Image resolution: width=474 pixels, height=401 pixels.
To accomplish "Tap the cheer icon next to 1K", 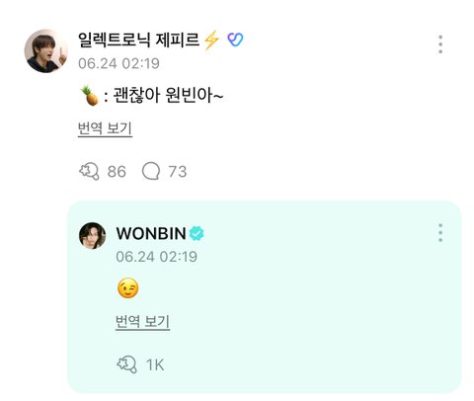I will (126, 364).
